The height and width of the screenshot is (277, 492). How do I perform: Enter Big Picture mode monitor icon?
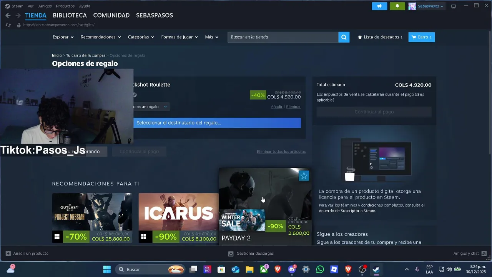point(454,6)
